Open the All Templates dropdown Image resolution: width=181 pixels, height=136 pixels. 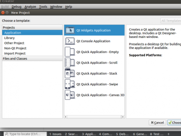point(170,21)
